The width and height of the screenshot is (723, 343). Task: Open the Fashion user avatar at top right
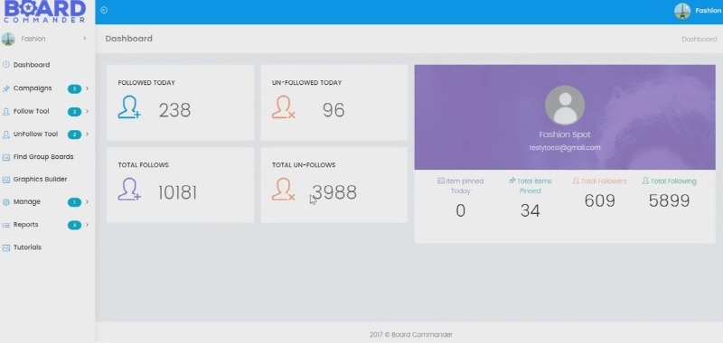click(682, 11)
